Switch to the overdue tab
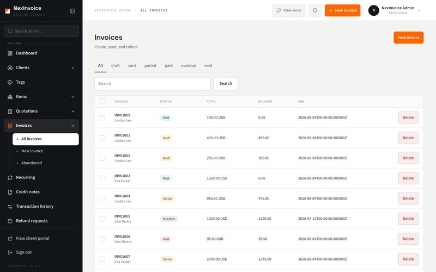 [x=188, y=66]
